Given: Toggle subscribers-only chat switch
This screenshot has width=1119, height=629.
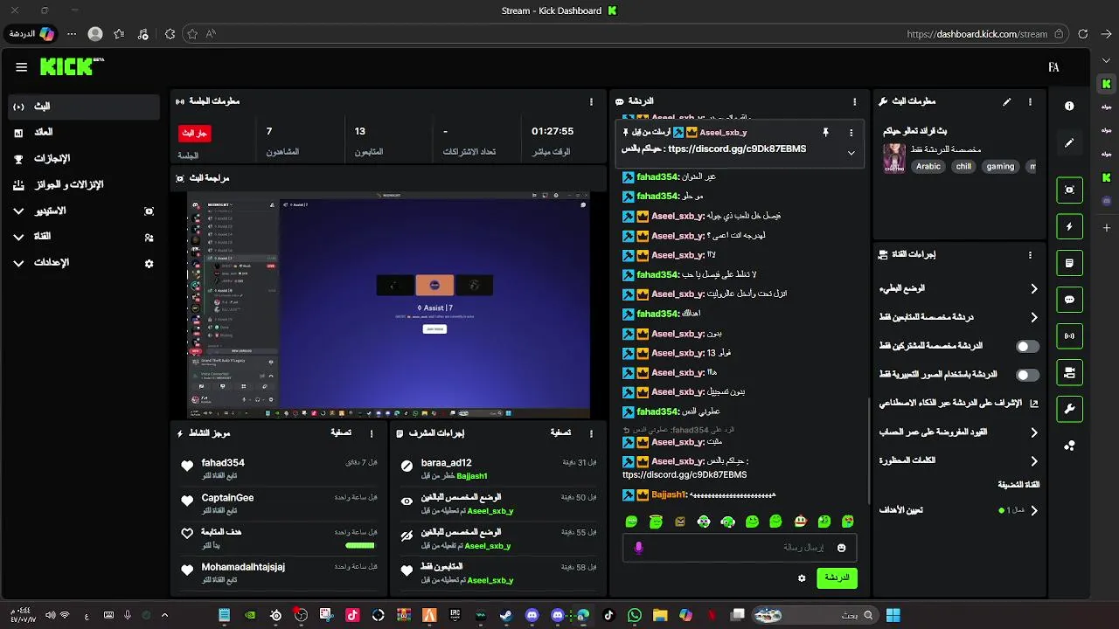Looking at the screenshot, I should (1028, 346).
